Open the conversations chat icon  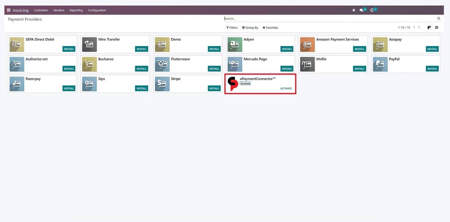362,10
